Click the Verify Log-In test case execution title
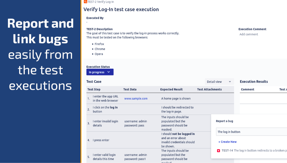 coord(121,9)
